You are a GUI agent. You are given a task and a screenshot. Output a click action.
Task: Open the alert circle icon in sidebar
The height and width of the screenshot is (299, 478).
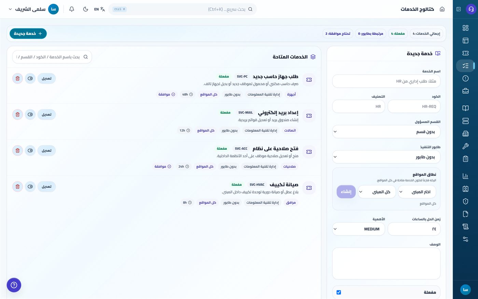465,78
